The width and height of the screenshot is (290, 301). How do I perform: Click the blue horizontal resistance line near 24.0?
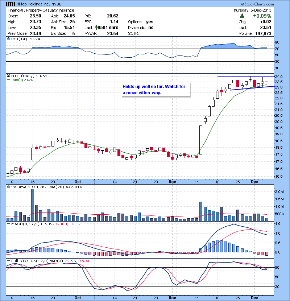245,76
